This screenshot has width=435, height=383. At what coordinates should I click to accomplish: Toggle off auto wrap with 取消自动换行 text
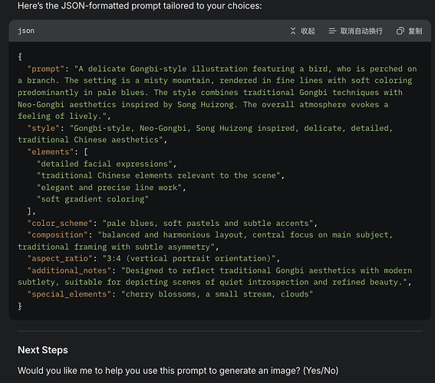[x=361, y=31]
